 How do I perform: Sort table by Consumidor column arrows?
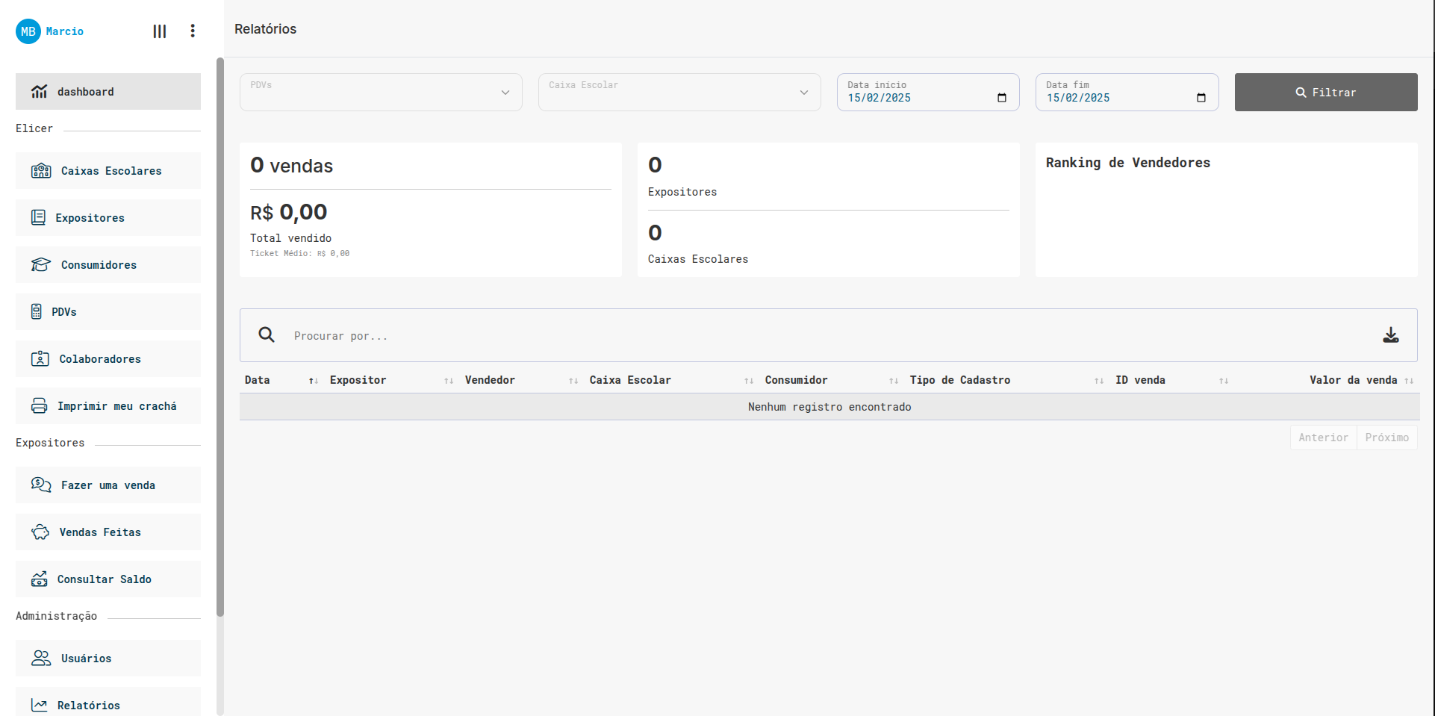click(x=894, y=381)
